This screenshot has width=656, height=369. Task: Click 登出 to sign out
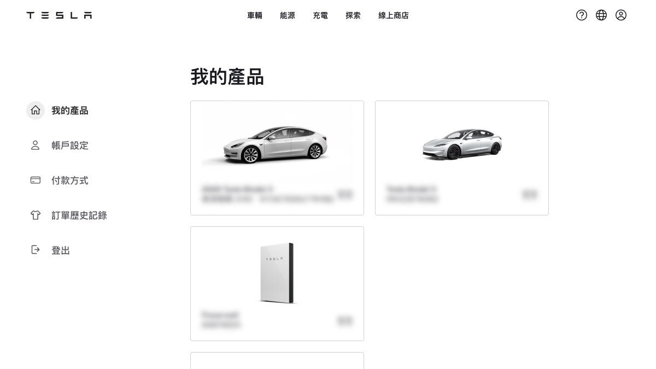pyautogui.click(x=61, y=250)
